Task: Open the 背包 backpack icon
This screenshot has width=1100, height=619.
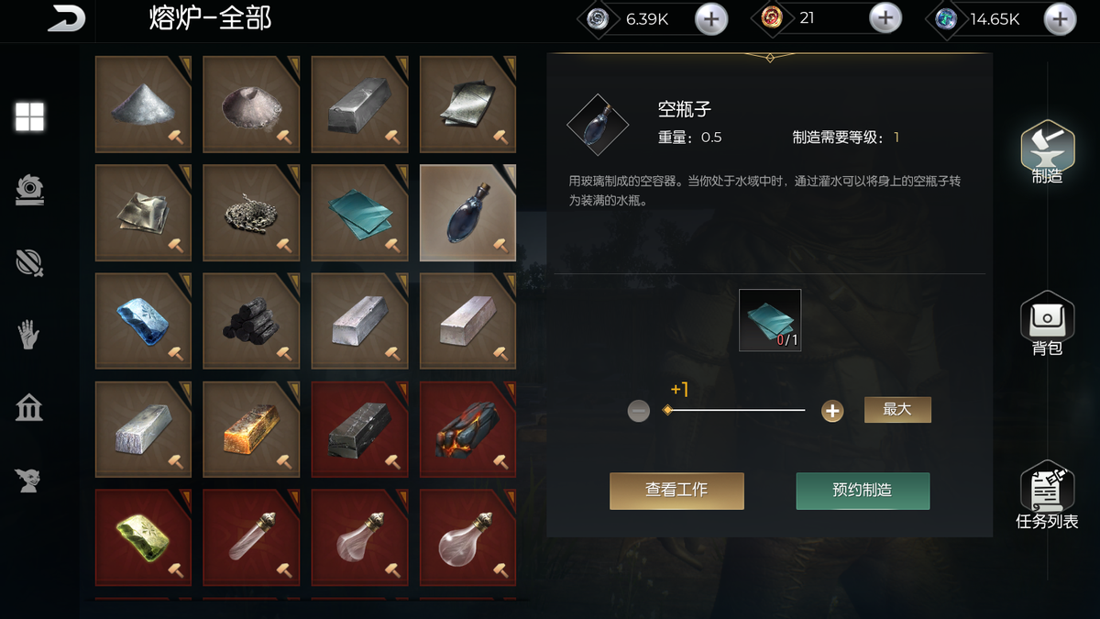Action: pyautogui.click(x=1047, y=324)
